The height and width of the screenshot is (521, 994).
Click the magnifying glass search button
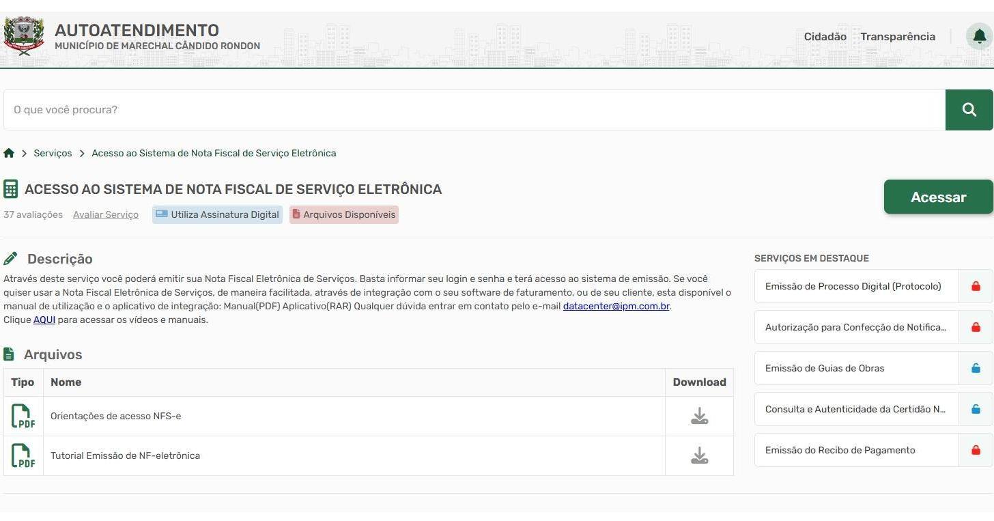point(969,110)
